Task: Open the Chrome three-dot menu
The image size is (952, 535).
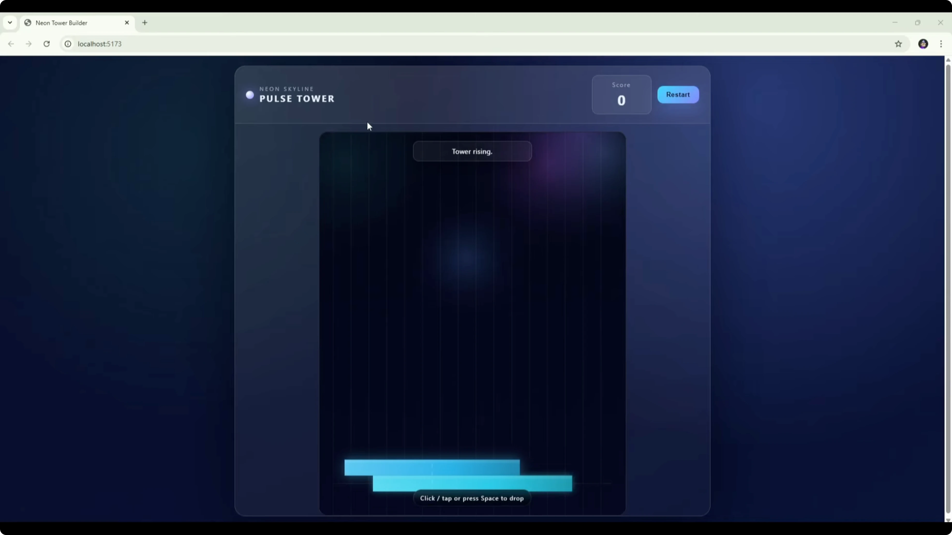Action: tap(941, 44)
